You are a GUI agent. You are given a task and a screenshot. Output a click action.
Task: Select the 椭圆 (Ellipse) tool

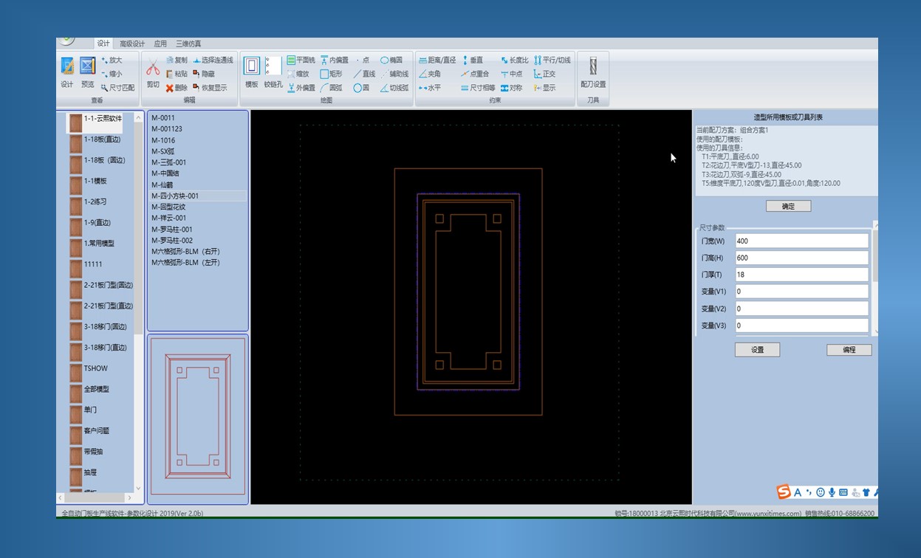pos(391,61)
